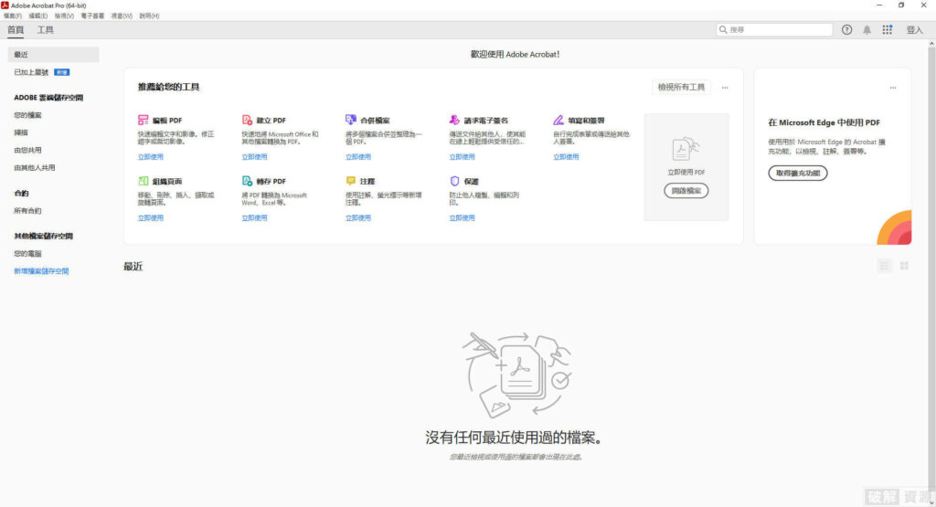Click 立即使用 under 請求電子簽名
This screenshot has width=936, height=507.
coord(462,157)
